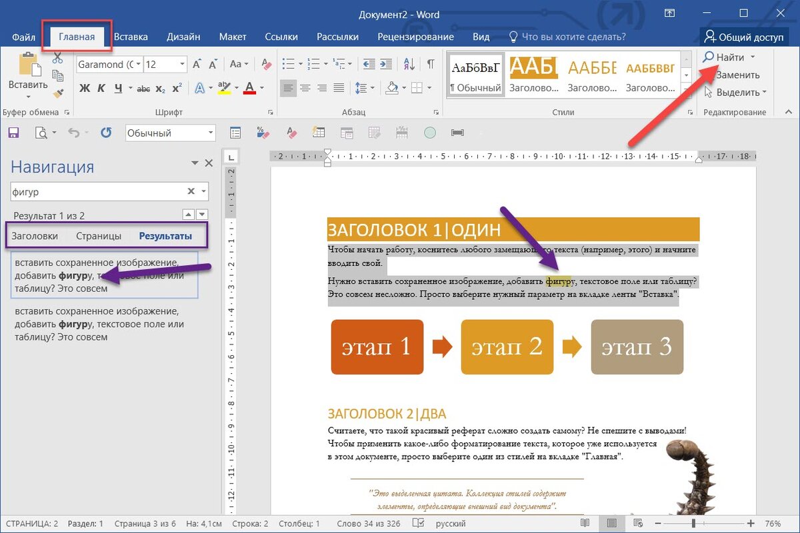
Task: Center align text
Action: pyautogui.click(x=305, y=88)
